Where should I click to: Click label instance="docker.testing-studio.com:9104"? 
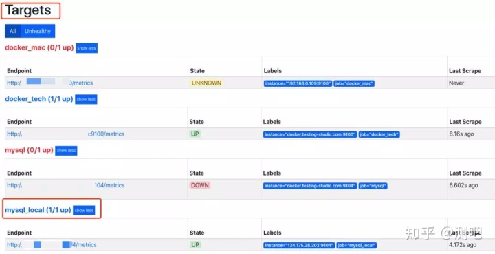pos(310,186)
